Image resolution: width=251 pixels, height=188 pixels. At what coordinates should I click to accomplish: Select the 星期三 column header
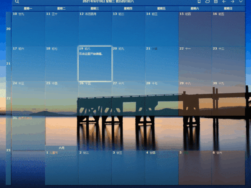click(x=95, y=8)
